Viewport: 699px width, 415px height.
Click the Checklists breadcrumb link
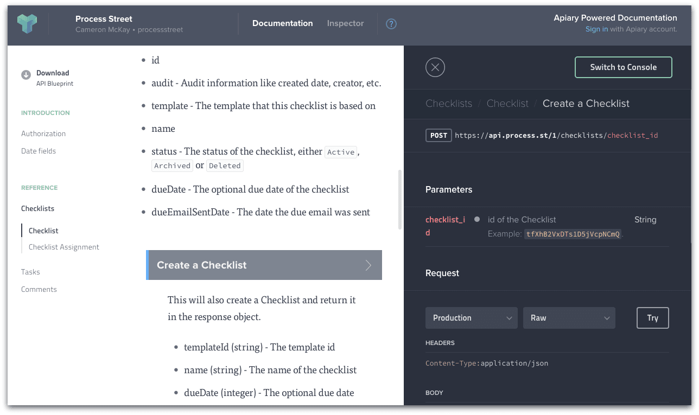click(x=449, y=103)
